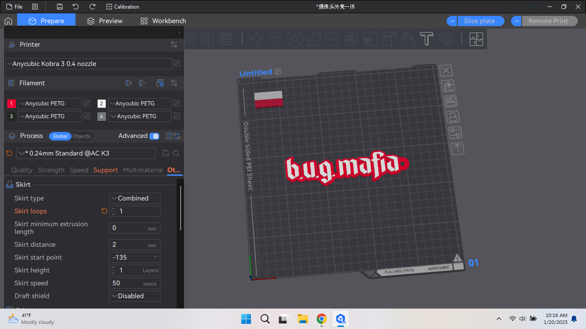Click the save project icon in title bar
The height and width of the screenshot is (329, 586).
pyautogui.click(x=60, y=7)
